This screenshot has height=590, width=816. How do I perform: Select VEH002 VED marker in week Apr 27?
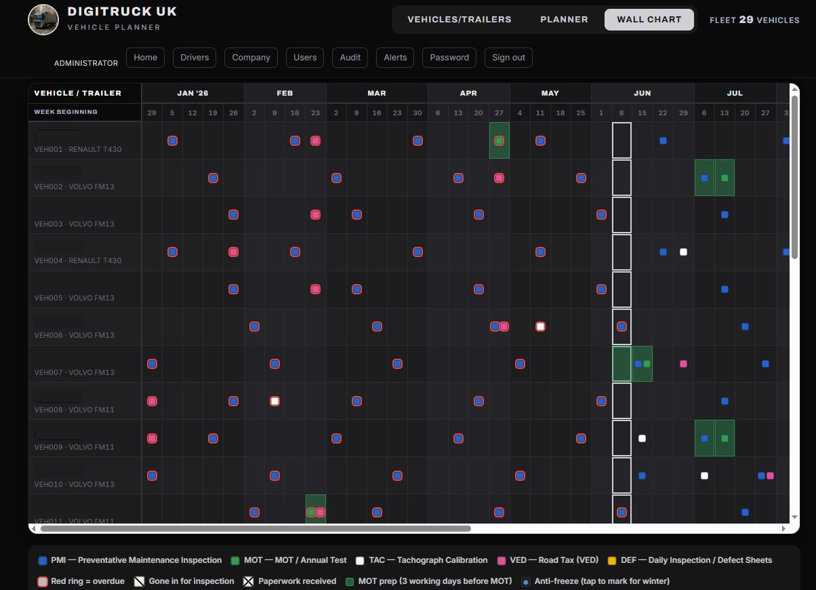[x=499, y=178]
